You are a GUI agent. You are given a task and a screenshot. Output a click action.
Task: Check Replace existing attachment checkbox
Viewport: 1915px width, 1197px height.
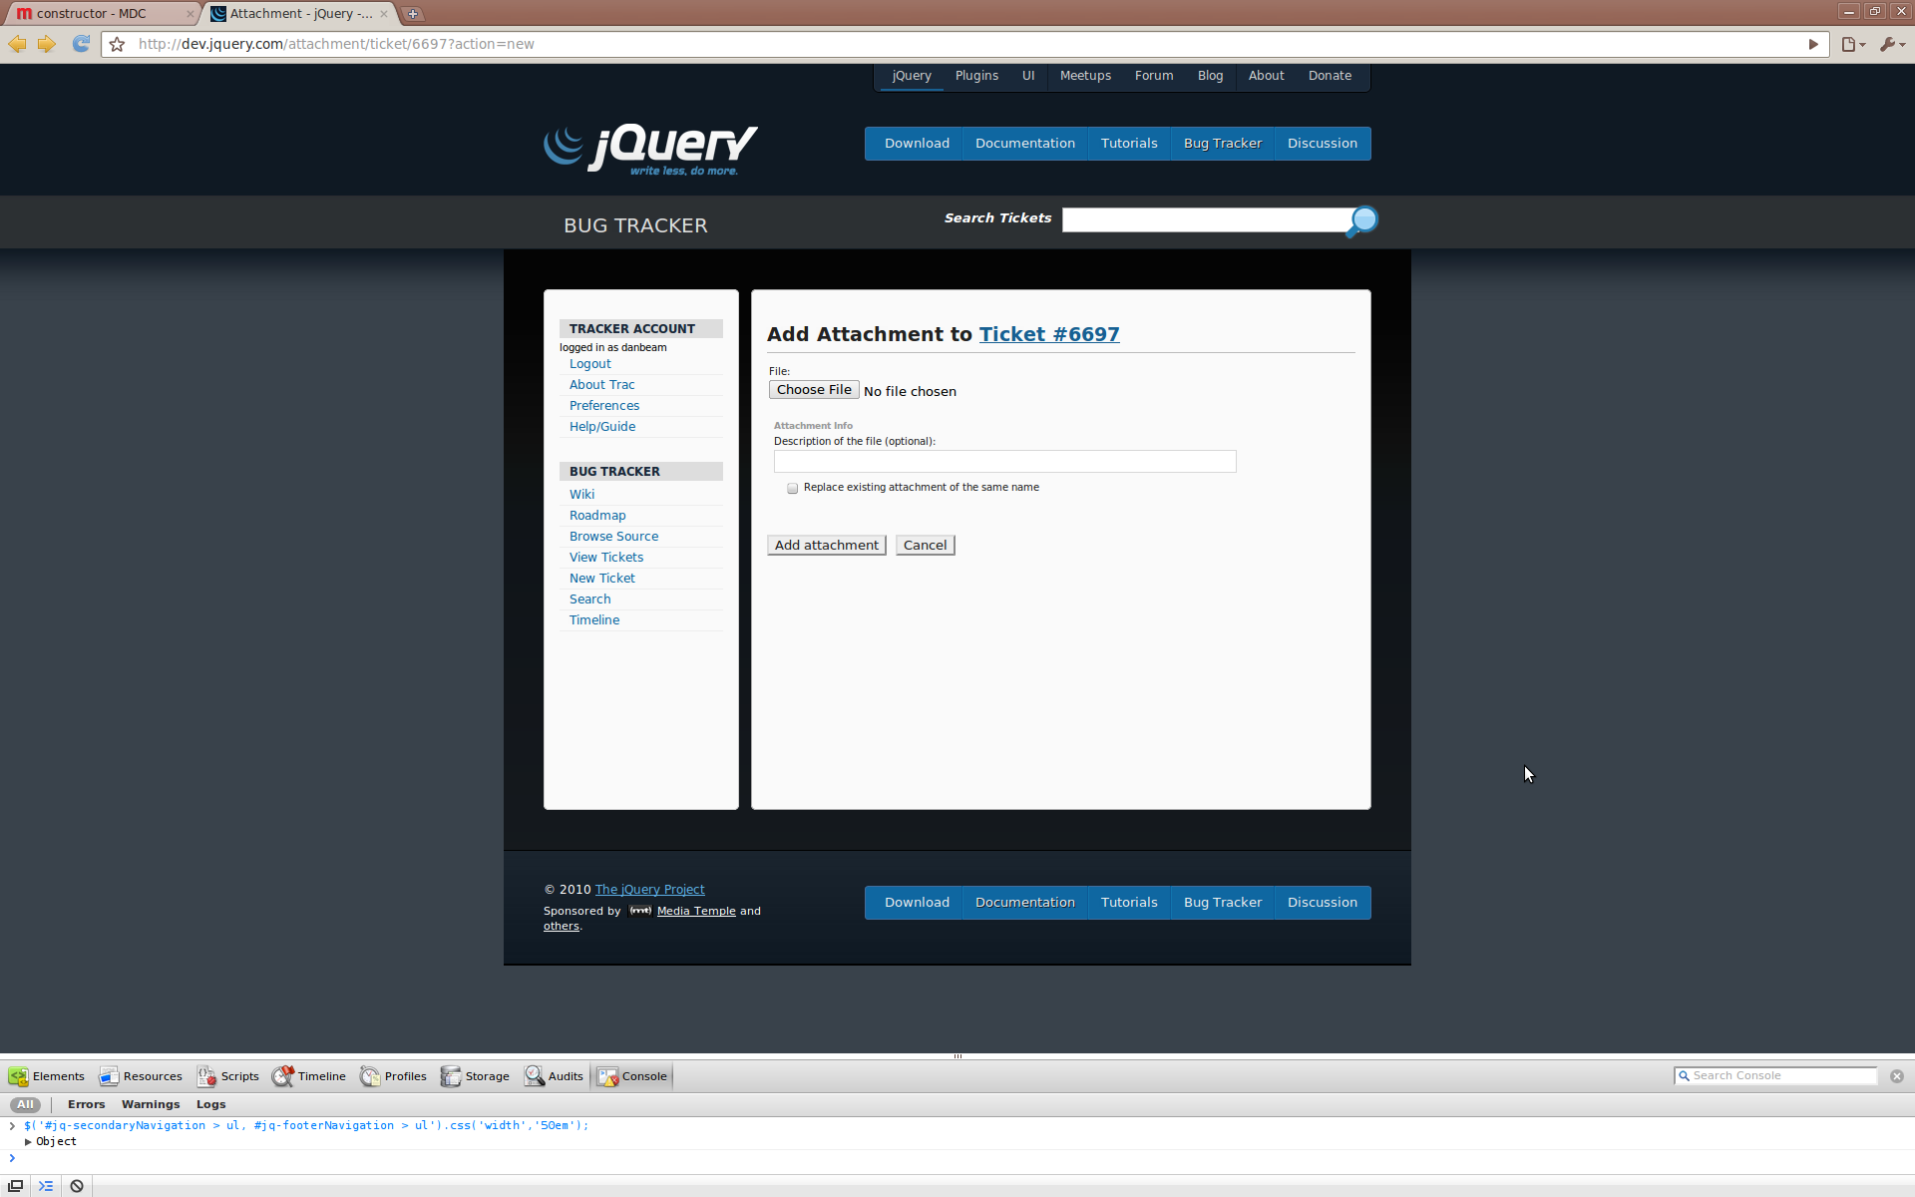tap(792, 489)
